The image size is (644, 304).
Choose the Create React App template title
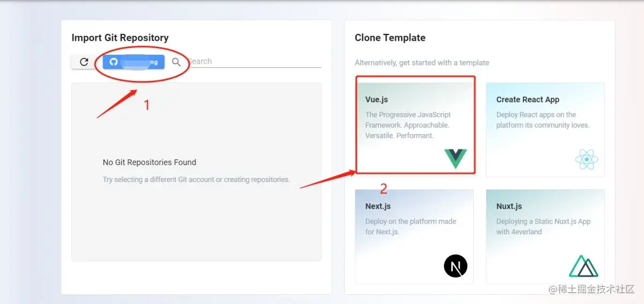tap(528, 100)
